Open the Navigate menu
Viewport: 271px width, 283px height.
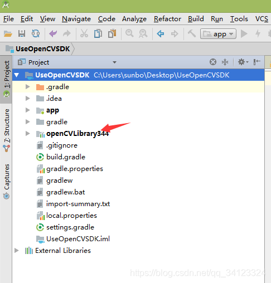(x=76, y=19)
